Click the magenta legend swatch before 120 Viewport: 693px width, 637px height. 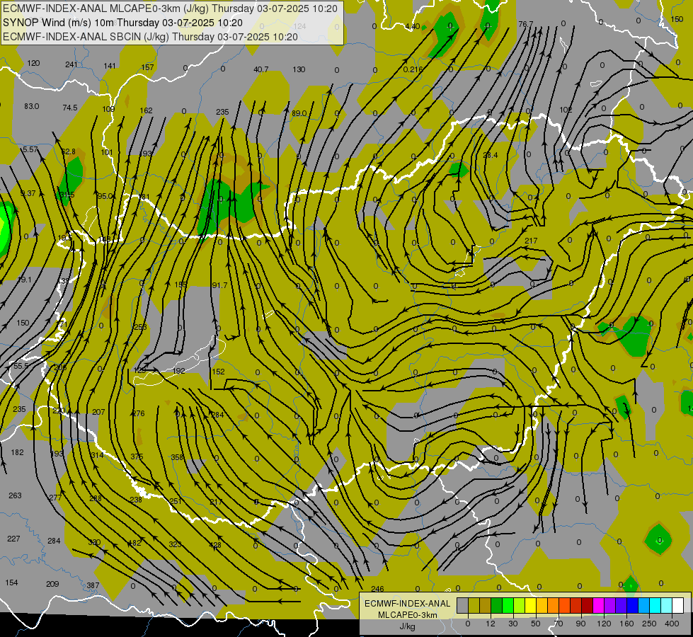pyautogui.click(x=599, y=605)
